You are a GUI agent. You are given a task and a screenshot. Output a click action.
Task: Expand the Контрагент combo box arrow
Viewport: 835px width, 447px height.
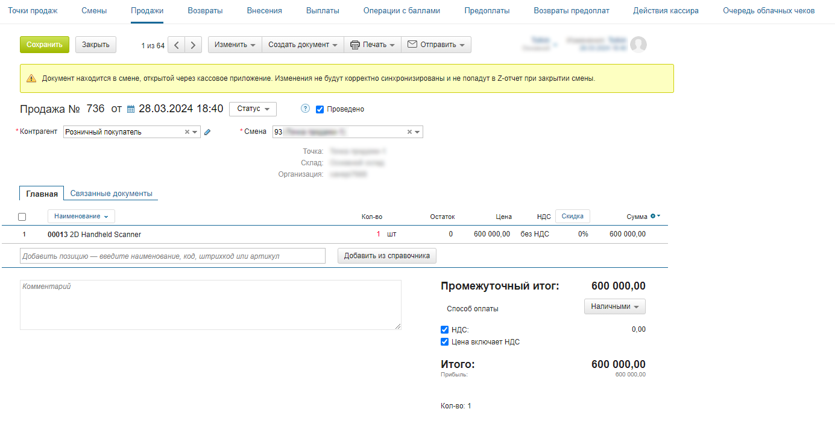[195, 132]
